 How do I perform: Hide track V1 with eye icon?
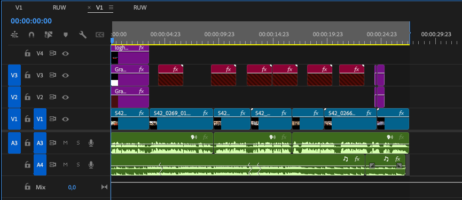(x=65, y=119)
